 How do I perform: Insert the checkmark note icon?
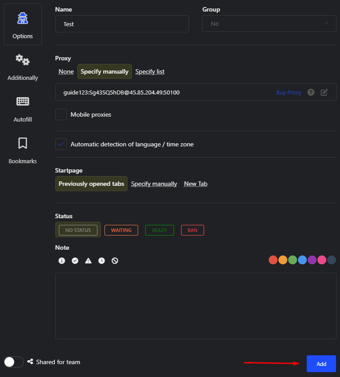coord(75,261)
